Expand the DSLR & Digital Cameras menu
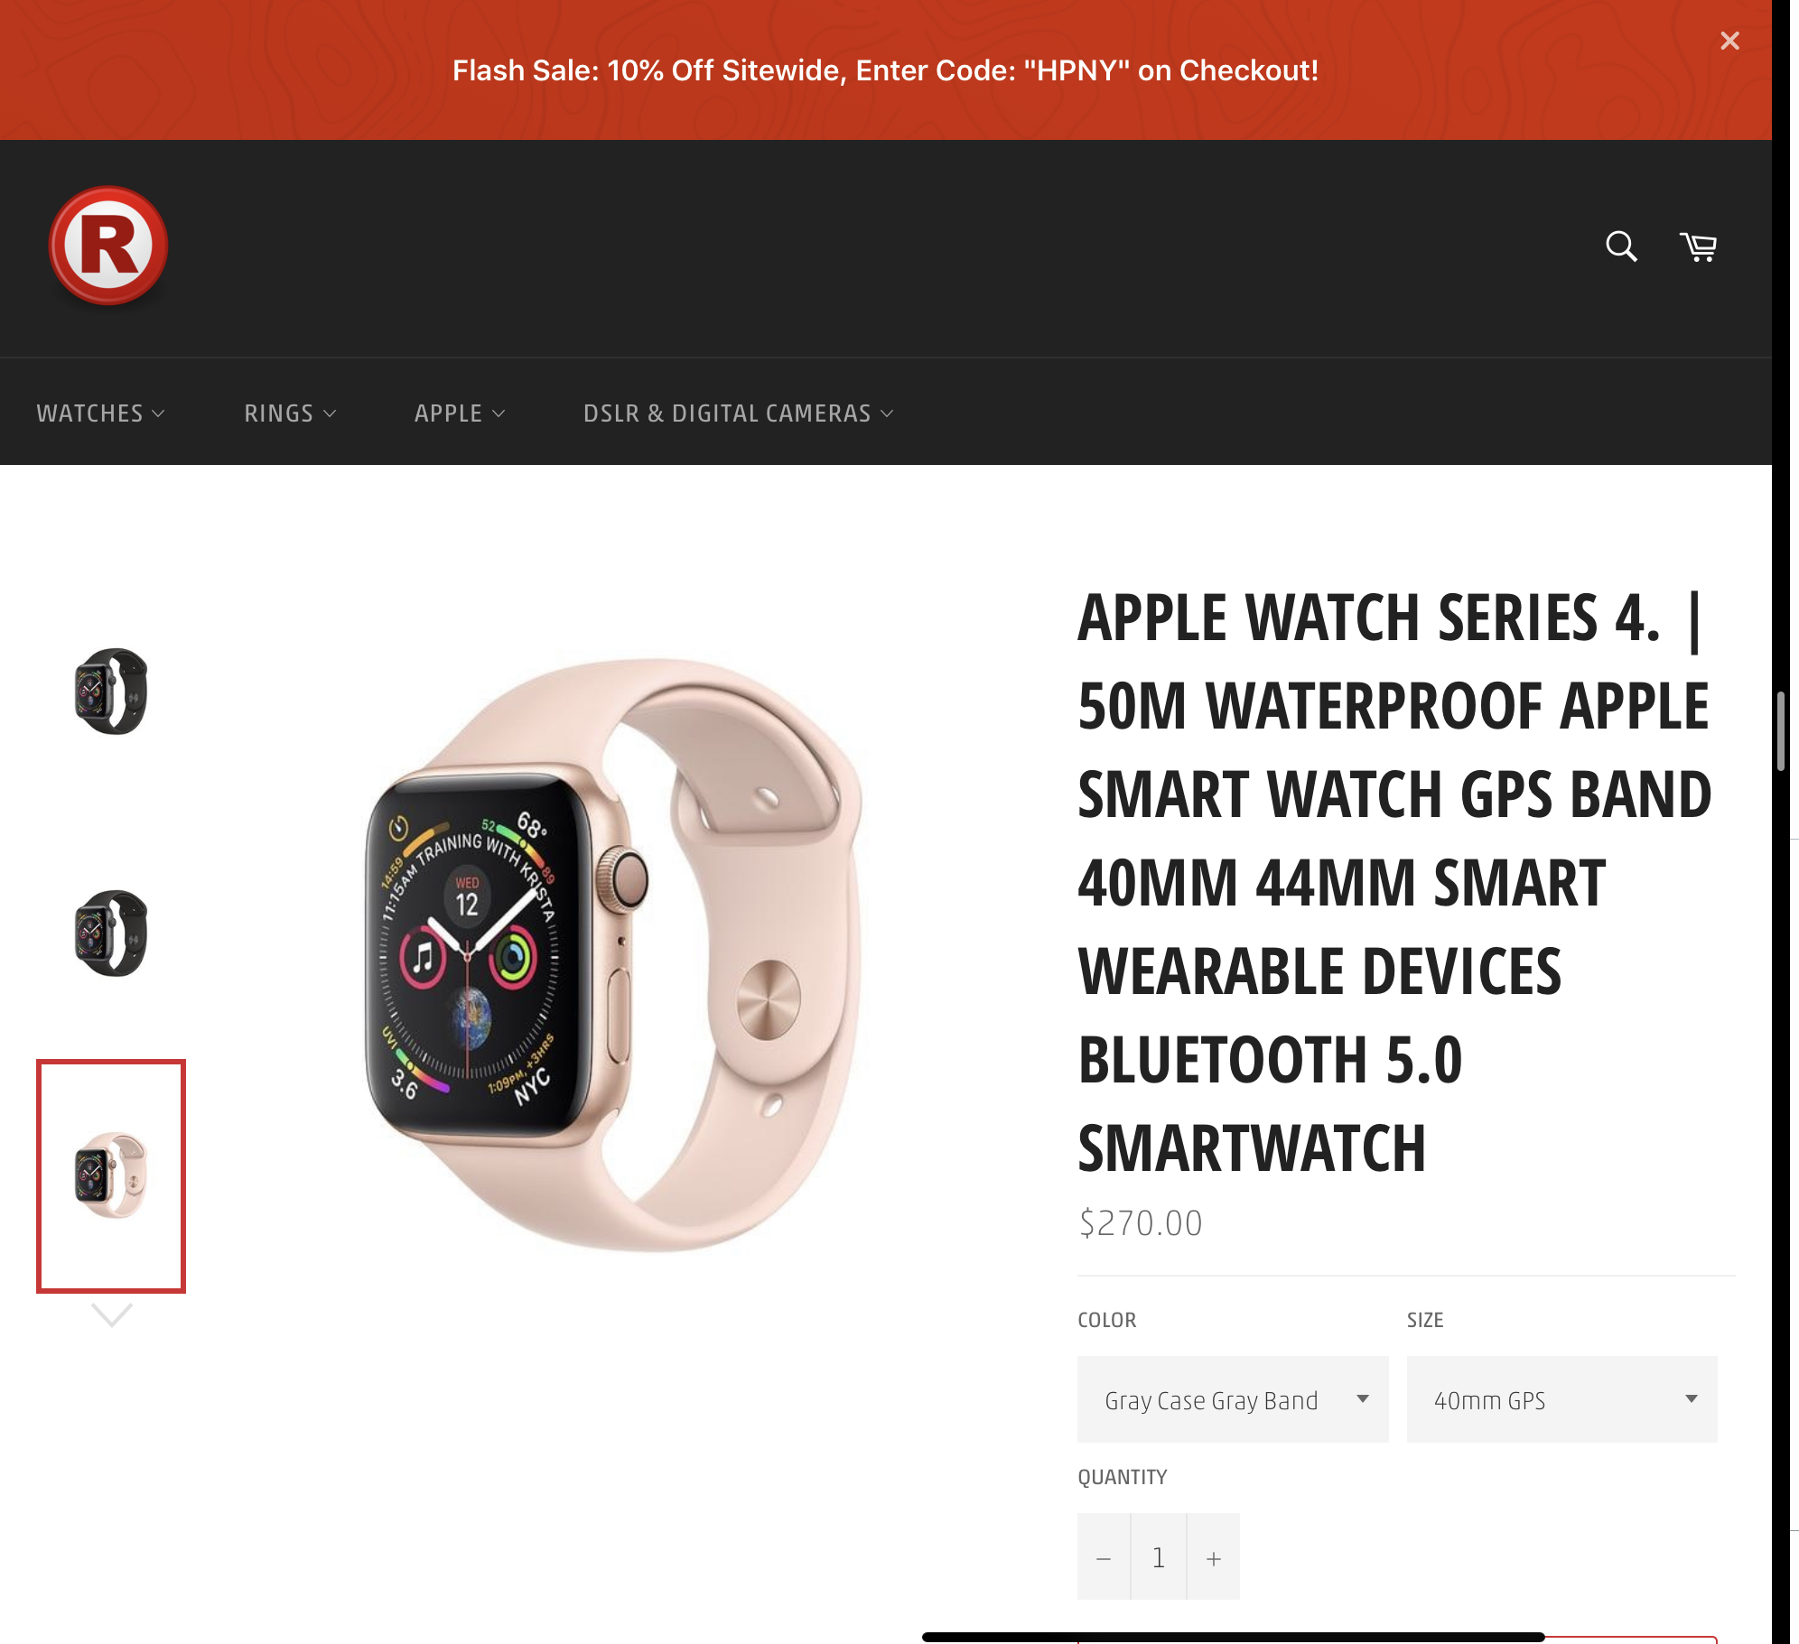1799x1644 pixels. pos(738,413)
